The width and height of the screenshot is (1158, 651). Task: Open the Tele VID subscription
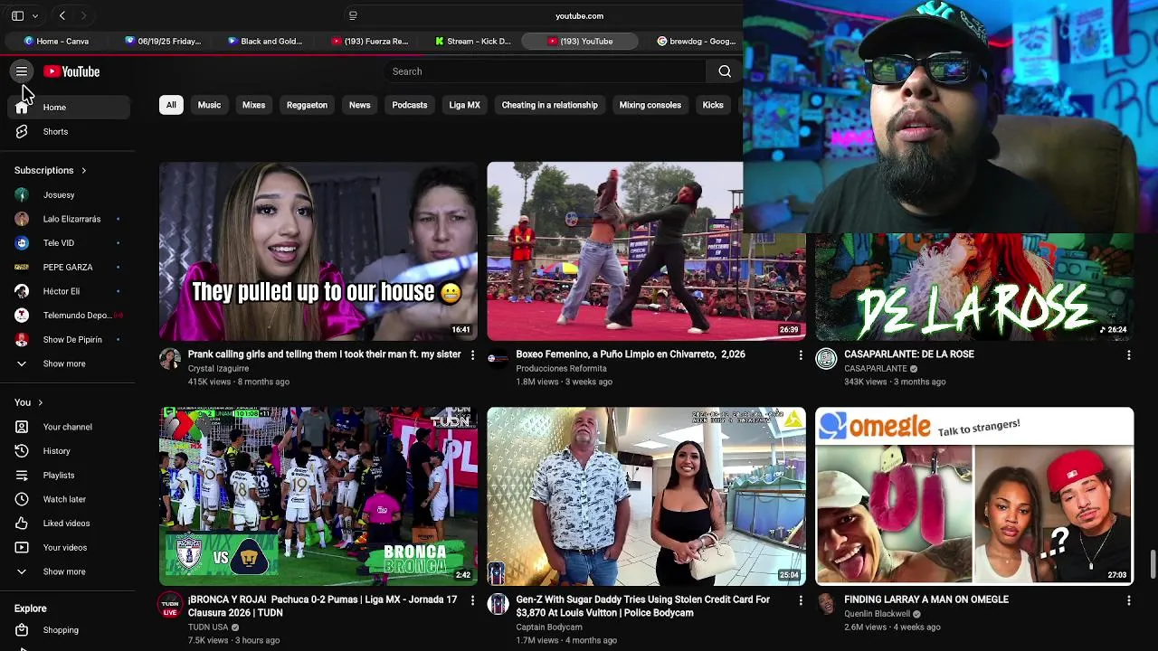(x=70, y=243)
